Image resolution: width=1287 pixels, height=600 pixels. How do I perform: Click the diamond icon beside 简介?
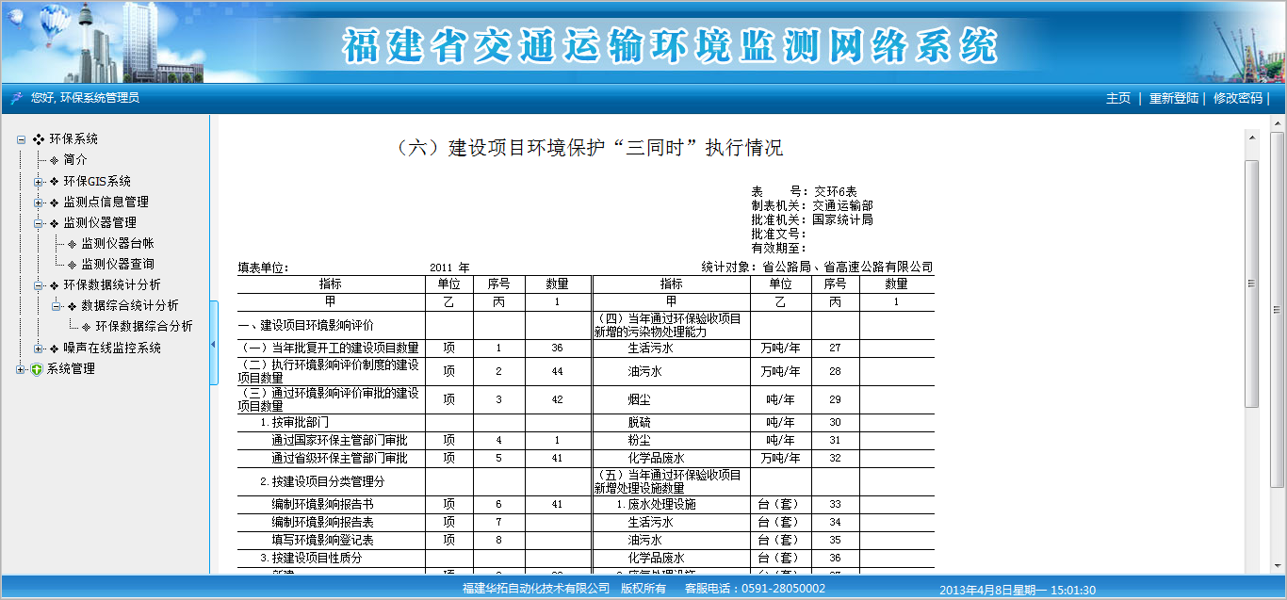click(55, 160)
